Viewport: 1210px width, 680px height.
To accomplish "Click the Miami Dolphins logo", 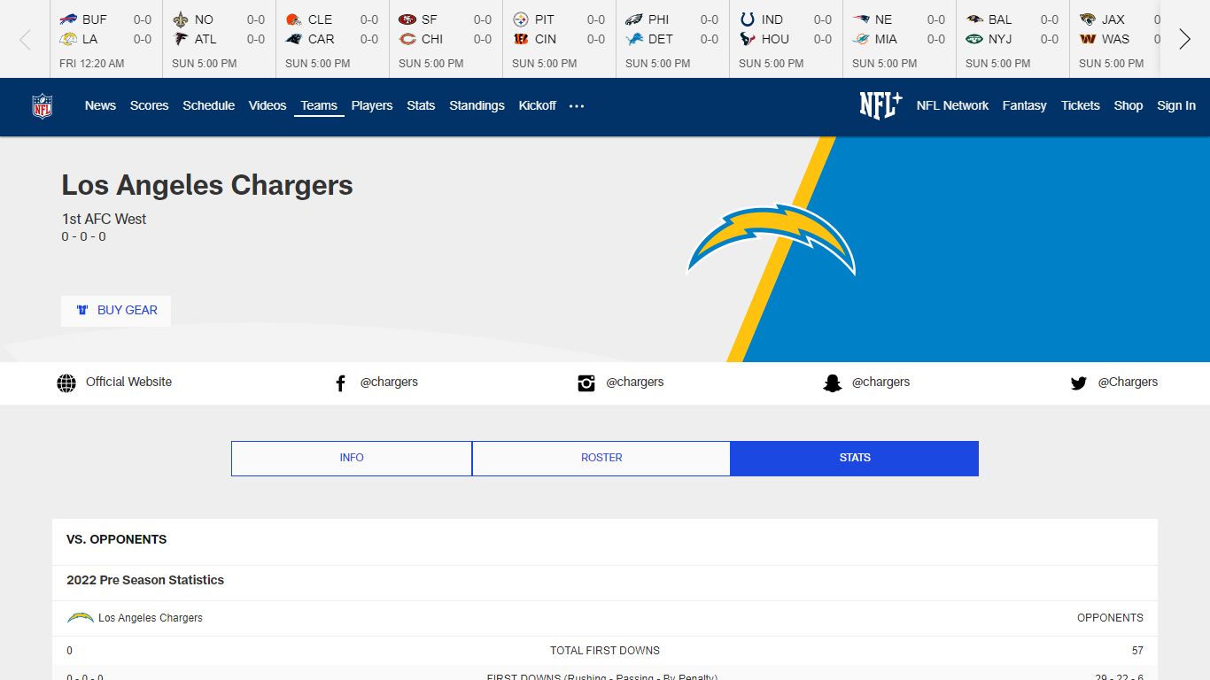I will pos(861,39).
